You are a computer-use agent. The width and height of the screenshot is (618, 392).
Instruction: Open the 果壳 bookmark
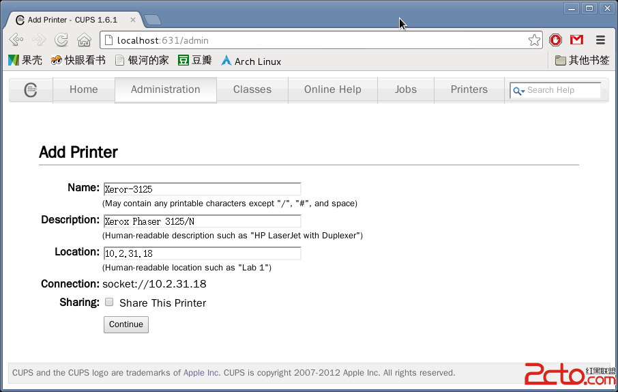[x=25, y=60]
